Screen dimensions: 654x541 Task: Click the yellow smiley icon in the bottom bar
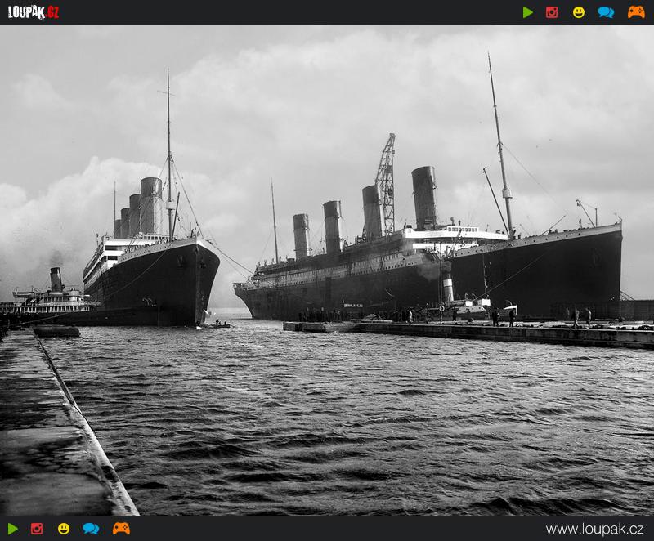64,529
